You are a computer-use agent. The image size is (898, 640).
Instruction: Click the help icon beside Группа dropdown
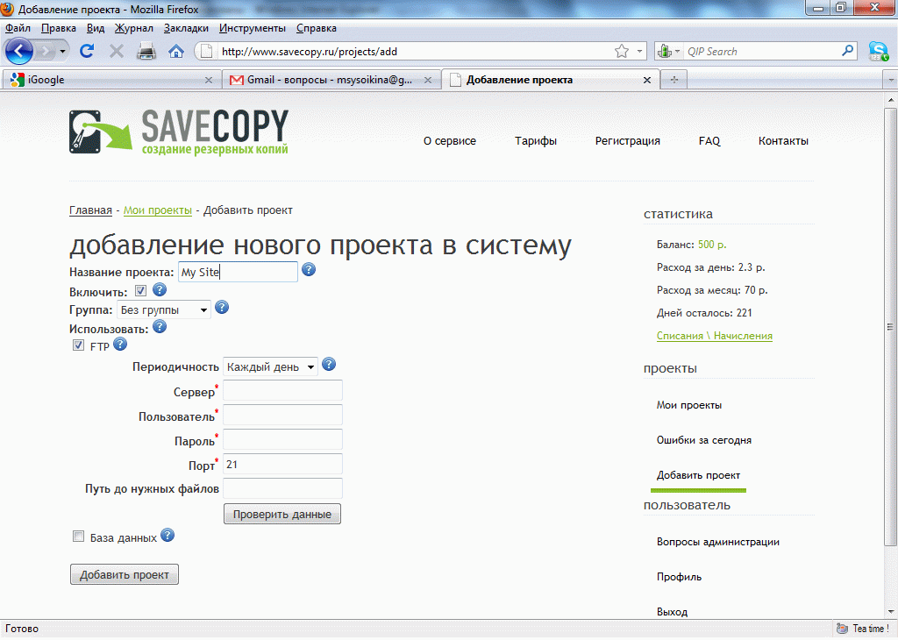point(222,308)
